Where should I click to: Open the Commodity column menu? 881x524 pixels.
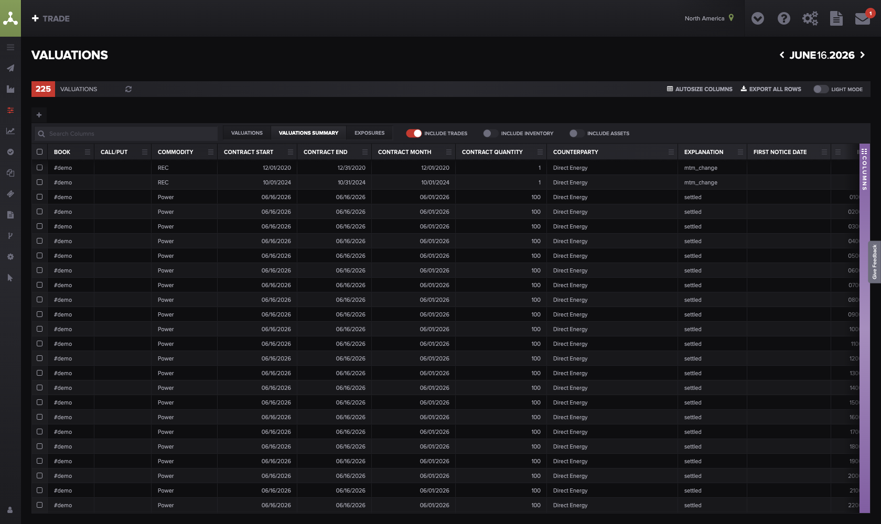point(211,152)
